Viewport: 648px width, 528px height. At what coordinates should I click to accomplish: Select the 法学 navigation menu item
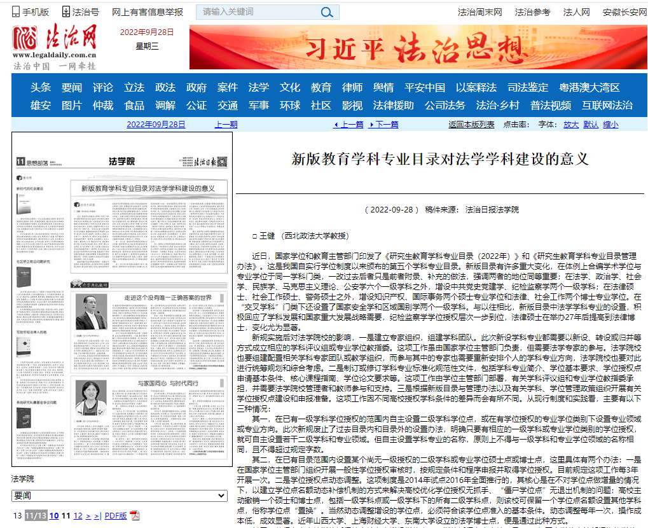[x=258, y=88]
